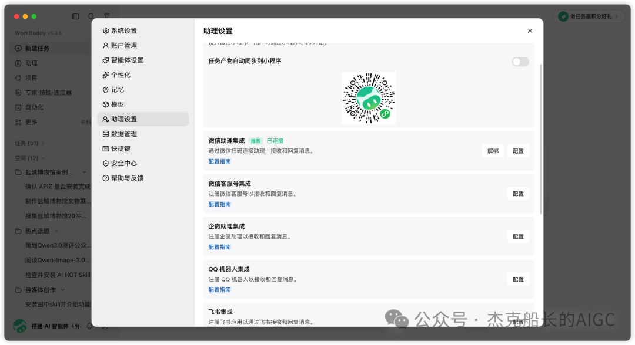
Task: Click the 个性化 sparkle icon
Action: click(x=106, y=75)
